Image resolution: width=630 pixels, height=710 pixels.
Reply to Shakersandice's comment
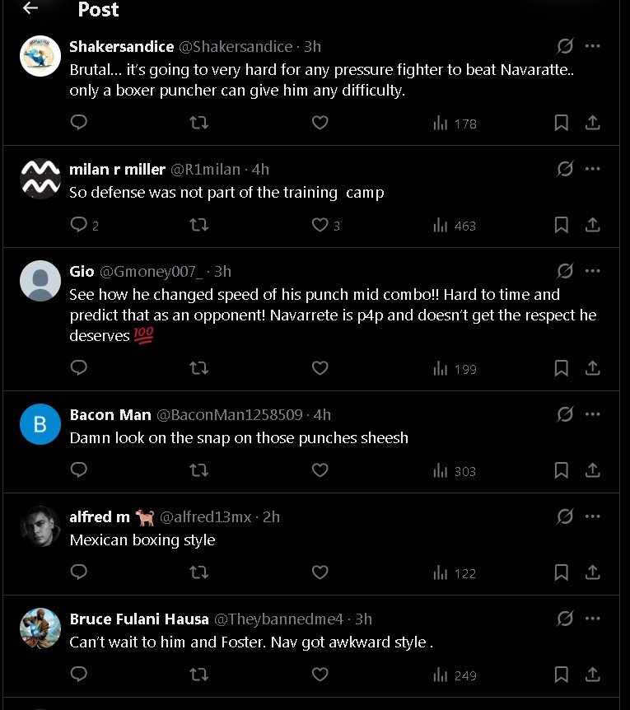tap(79, 123)
